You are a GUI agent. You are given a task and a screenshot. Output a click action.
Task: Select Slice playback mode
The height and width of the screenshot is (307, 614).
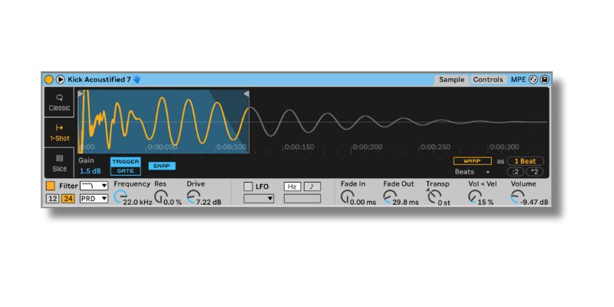59,163
